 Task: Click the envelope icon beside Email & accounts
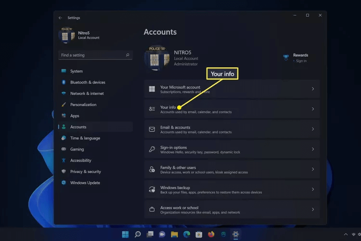[152, 129]
